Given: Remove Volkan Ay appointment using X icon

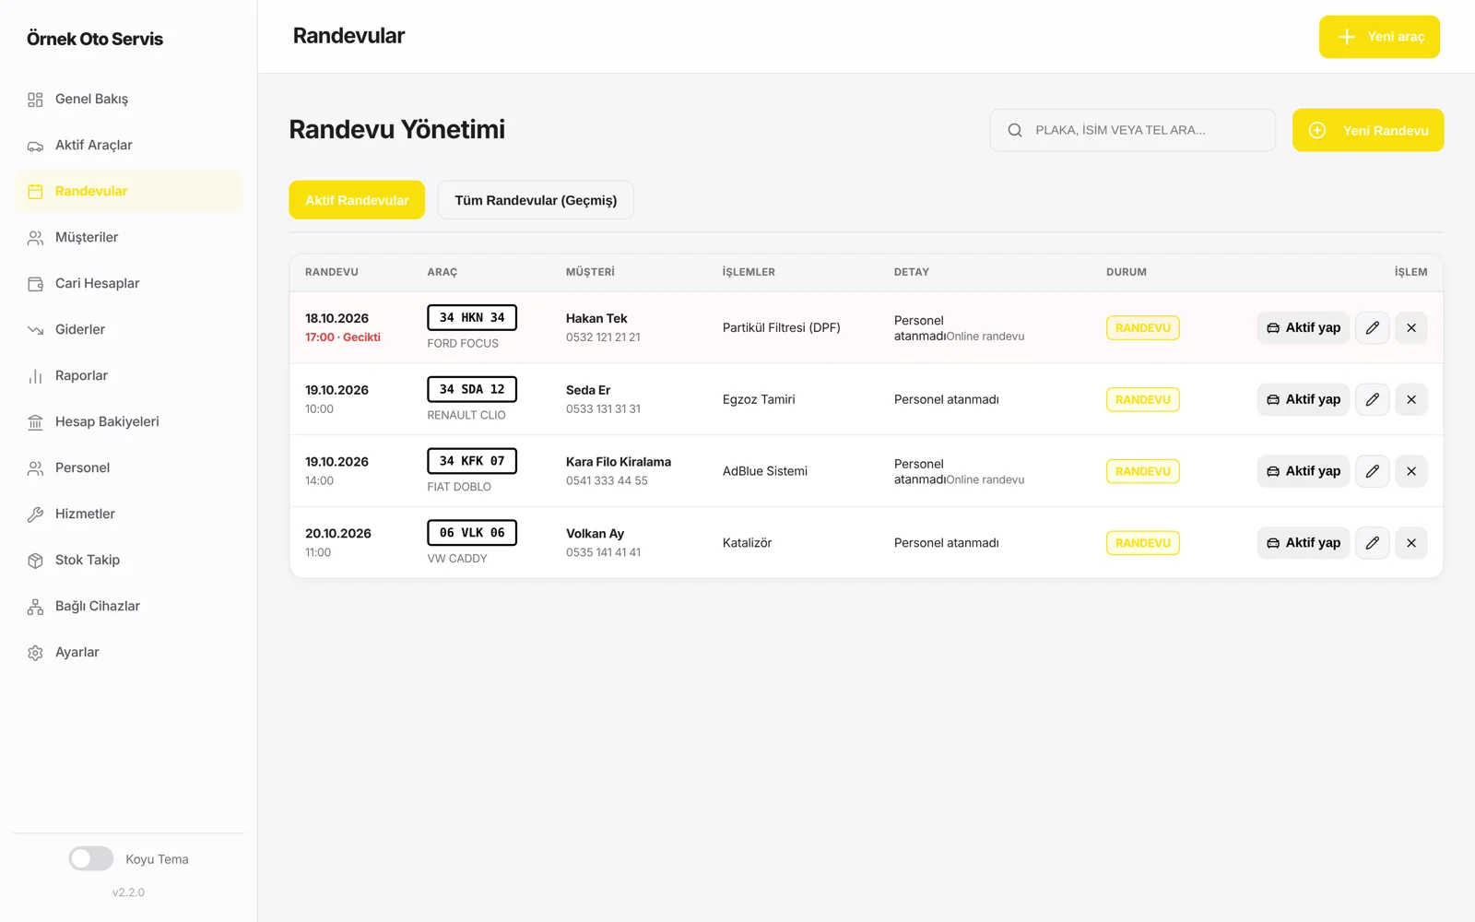Looking at the screenshot, I should pyautogui.click(x=1410, y=543).
